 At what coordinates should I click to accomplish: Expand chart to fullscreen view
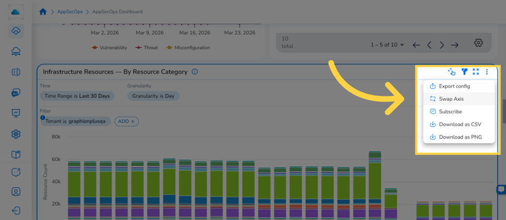476,71
